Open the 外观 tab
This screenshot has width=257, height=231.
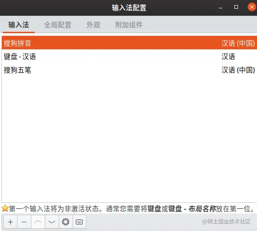[93, 25]
